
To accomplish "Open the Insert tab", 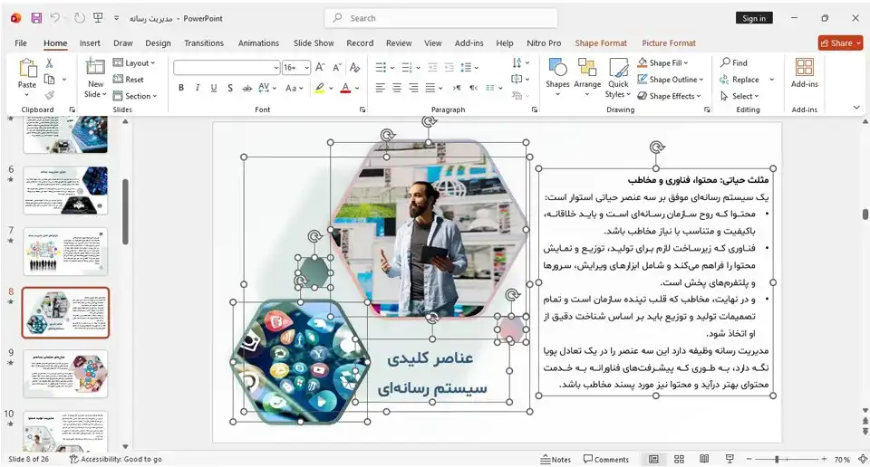I will [90, 43].
